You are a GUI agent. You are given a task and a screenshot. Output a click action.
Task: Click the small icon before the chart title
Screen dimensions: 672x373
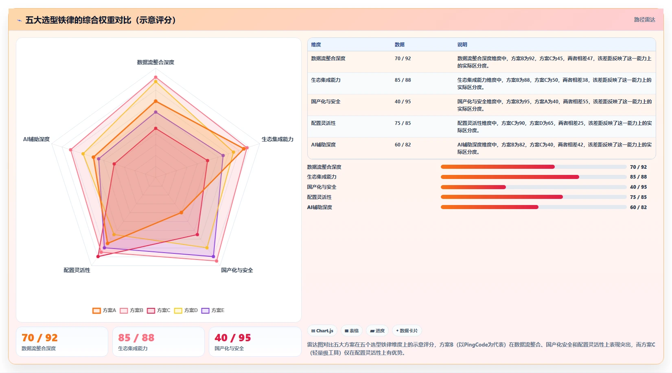coord(19,20)
